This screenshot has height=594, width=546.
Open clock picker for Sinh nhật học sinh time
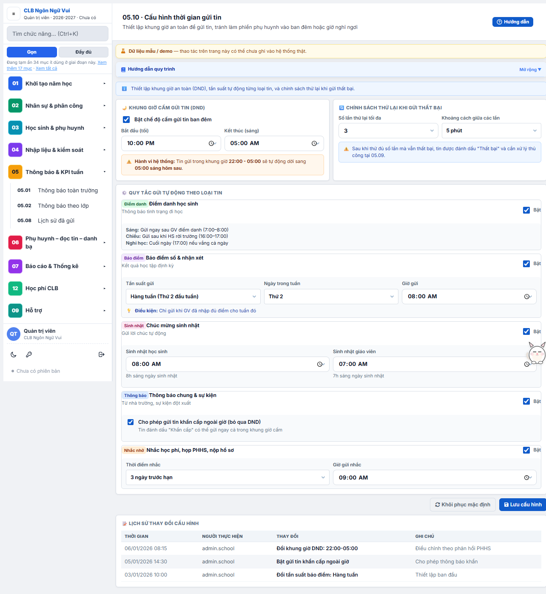coord(320,364)
